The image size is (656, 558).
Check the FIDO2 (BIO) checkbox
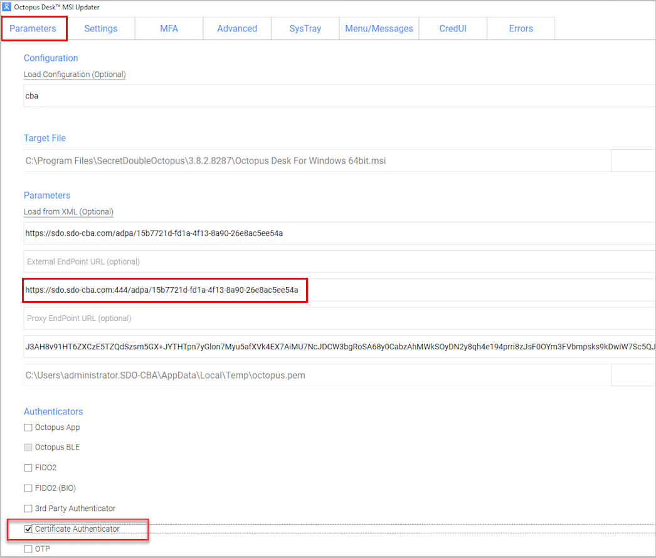28,488
